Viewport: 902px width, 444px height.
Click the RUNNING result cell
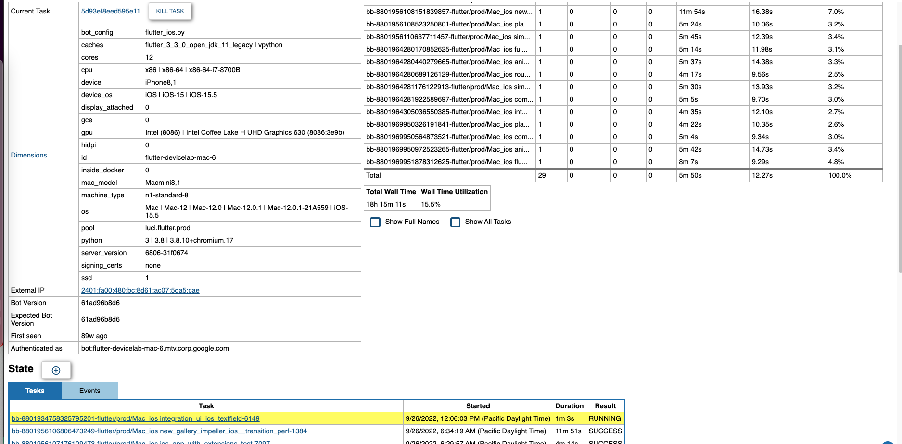[x=605, y=418]
